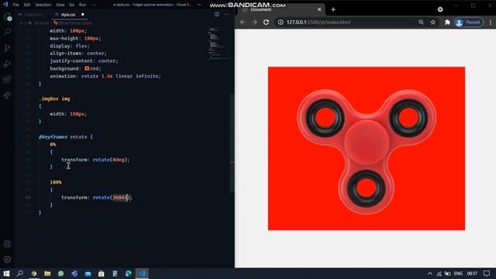Open the Extensions view in VS Code
Image resolution: width=496 pixels, height=279 pixels.
tap(7, 79)
